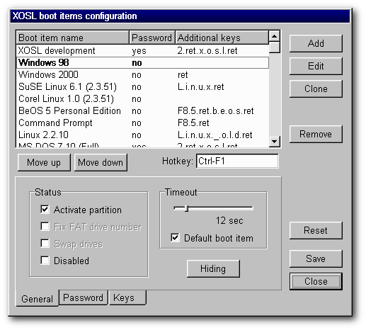This screenshot has height=330, width=366.
Task: Click the Boot item name column header
Action: (x=73, y=38)
